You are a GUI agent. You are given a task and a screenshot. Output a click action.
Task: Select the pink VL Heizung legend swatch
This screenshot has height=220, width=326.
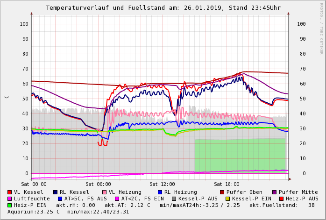(x=104, y=192)
